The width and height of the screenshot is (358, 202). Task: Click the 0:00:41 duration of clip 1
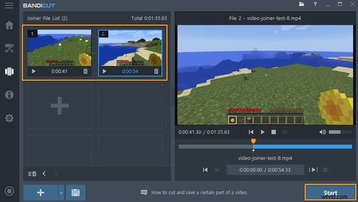coord(59,72)
